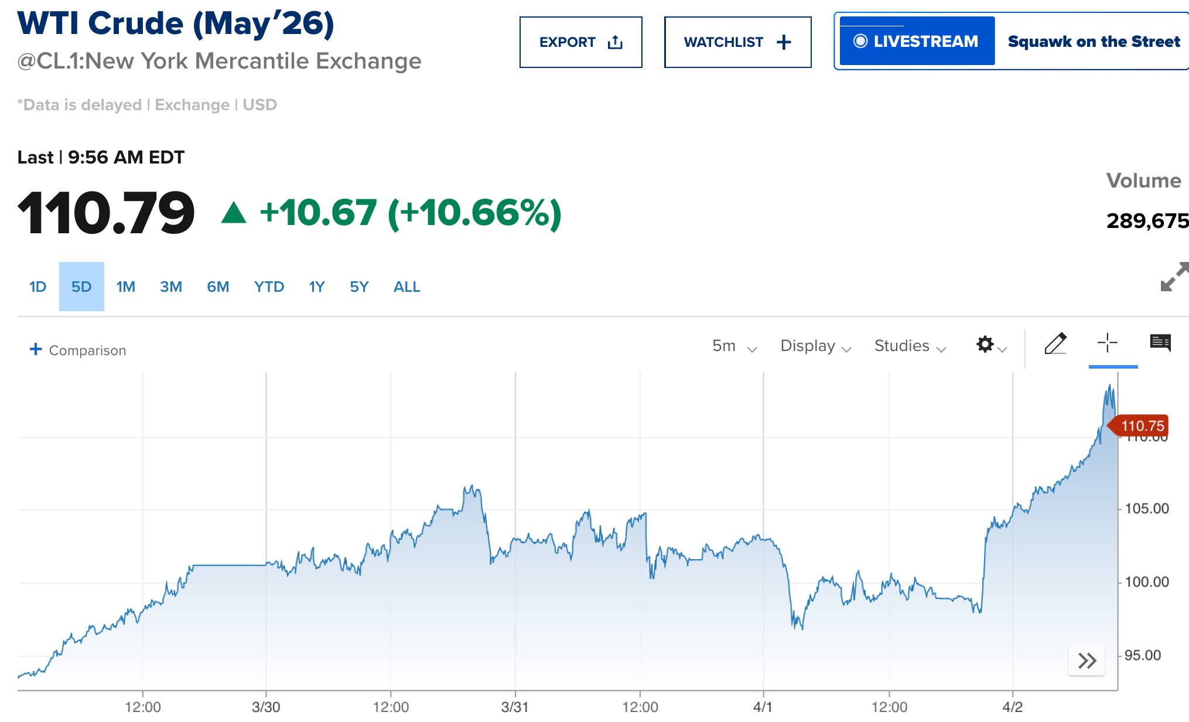The height and width of the screenshot is (722, 1189).
Task: Open the chart comments speech-bubble icon
Action: click(x=1160, y=343)
